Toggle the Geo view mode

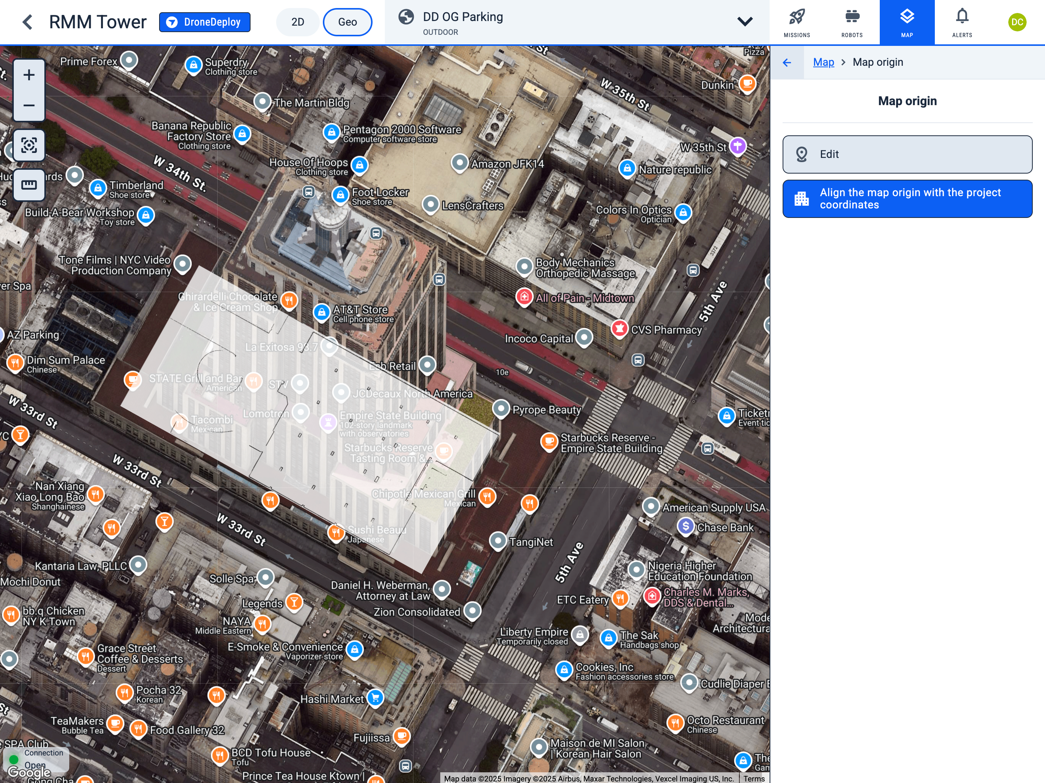(x=347, y=21)
